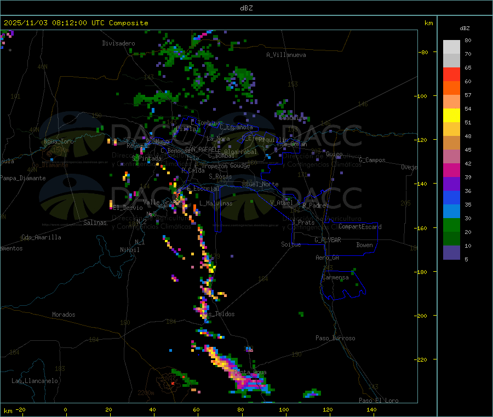The image size is (493, 417).
Task: Click the 100 km horizontal axis tick
Action: click(284, 409)
